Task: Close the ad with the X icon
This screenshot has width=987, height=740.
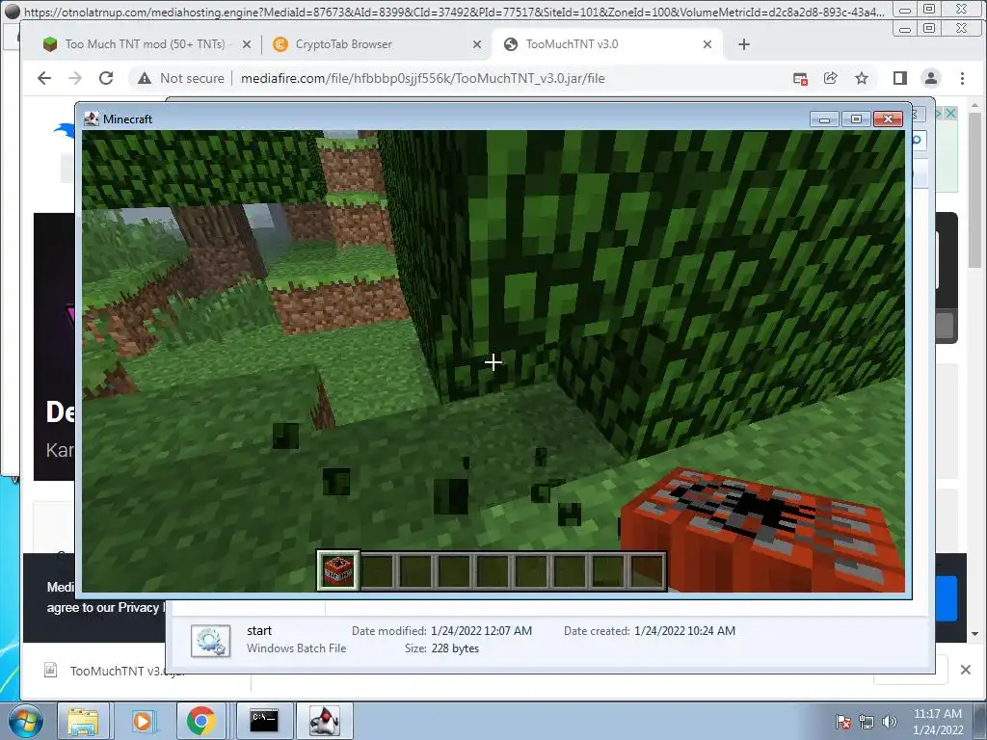Action: (x=950, y=114)
